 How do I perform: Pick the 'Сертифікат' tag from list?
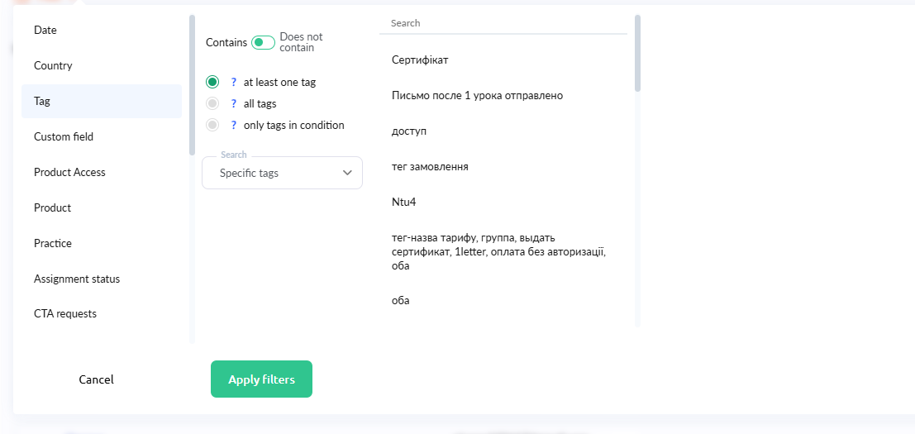click(420, 60)
